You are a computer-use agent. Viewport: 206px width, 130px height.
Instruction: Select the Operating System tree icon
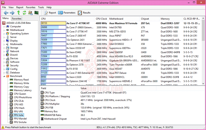click(x=8, y=34)
